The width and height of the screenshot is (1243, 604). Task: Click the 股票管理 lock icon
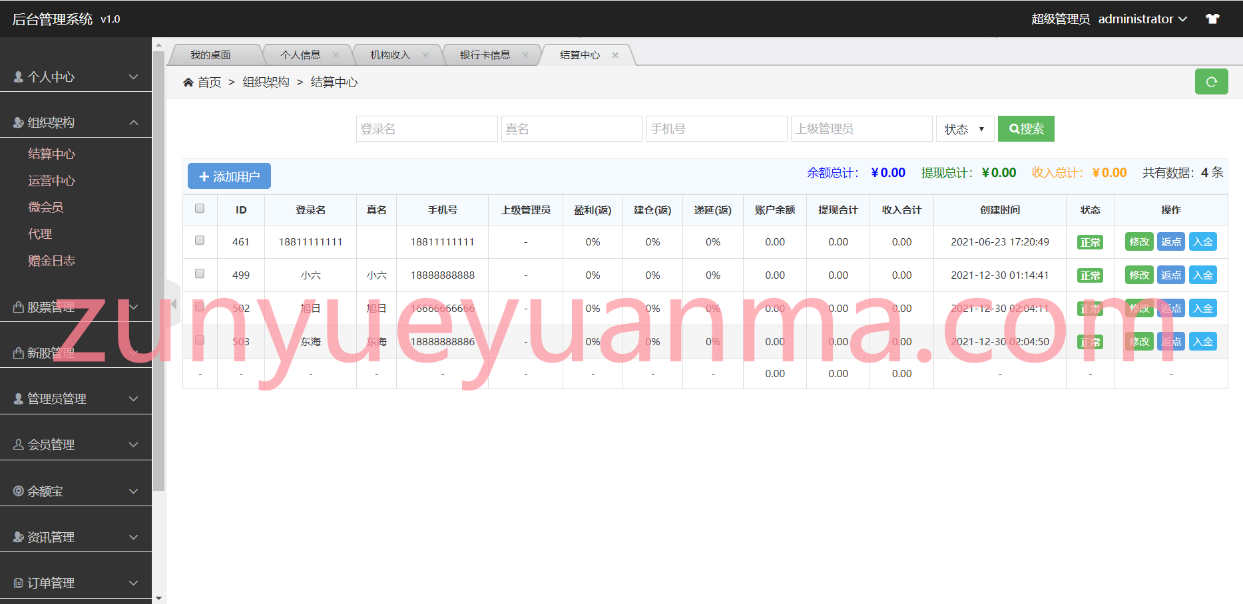pyautogui.click(x=19, y=307)
